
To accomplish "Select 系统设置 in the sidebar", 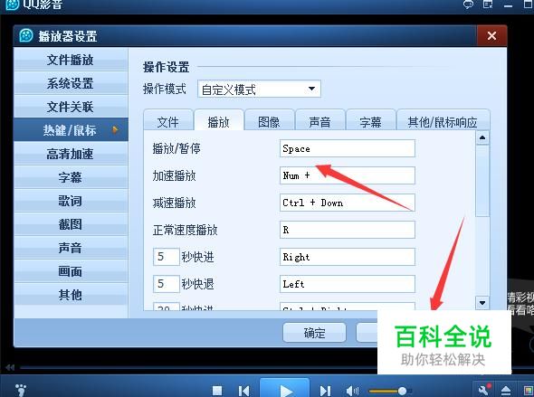I will coord(71,83).
